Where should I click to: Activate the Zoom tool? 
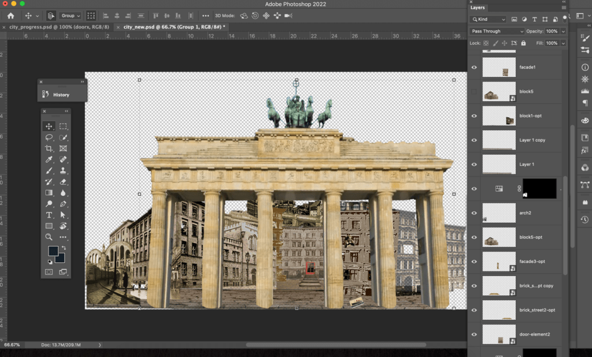pos(49,236)
